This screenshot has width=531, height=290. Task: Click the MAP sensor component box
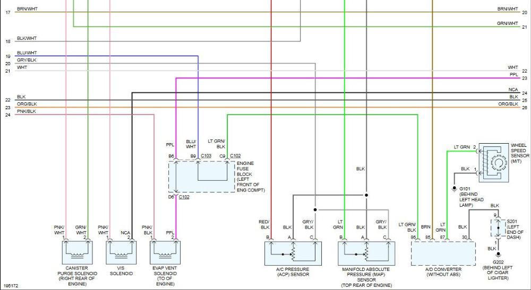(366, 253)
